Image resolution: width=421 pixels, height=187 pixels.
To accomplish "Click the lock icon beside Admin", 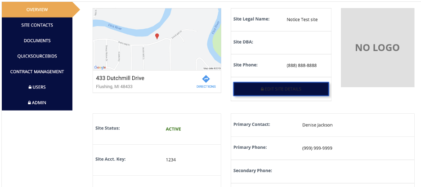I will click(29, 103).
